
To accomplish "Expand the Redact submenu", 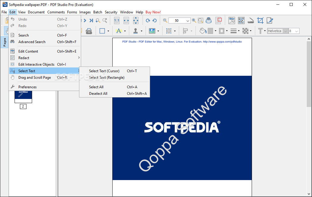I will pyautogui.click(x=45, y=58).
